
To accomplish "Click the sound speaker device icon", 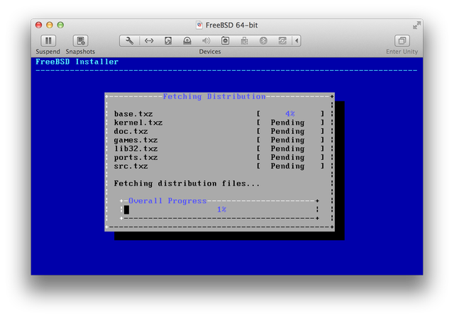I will pyautogui.click(x=206, y=41).
